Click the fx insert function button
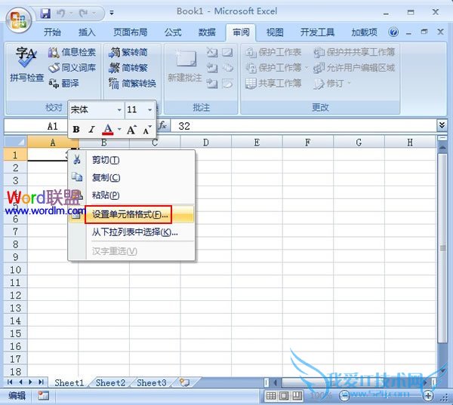The height and width of the screenshot is (405, 453). coord(162,125)
